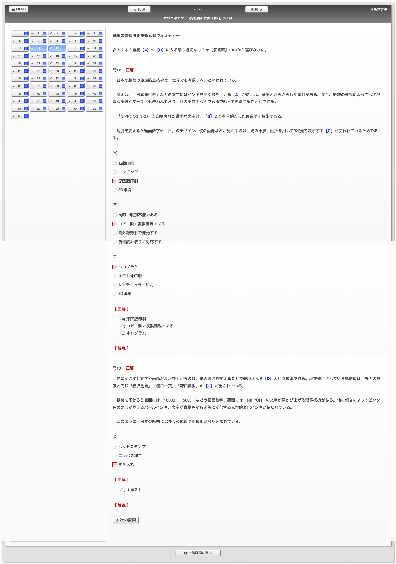
Task: Go to previous page with 前頁 button
Action: (139, 9)
